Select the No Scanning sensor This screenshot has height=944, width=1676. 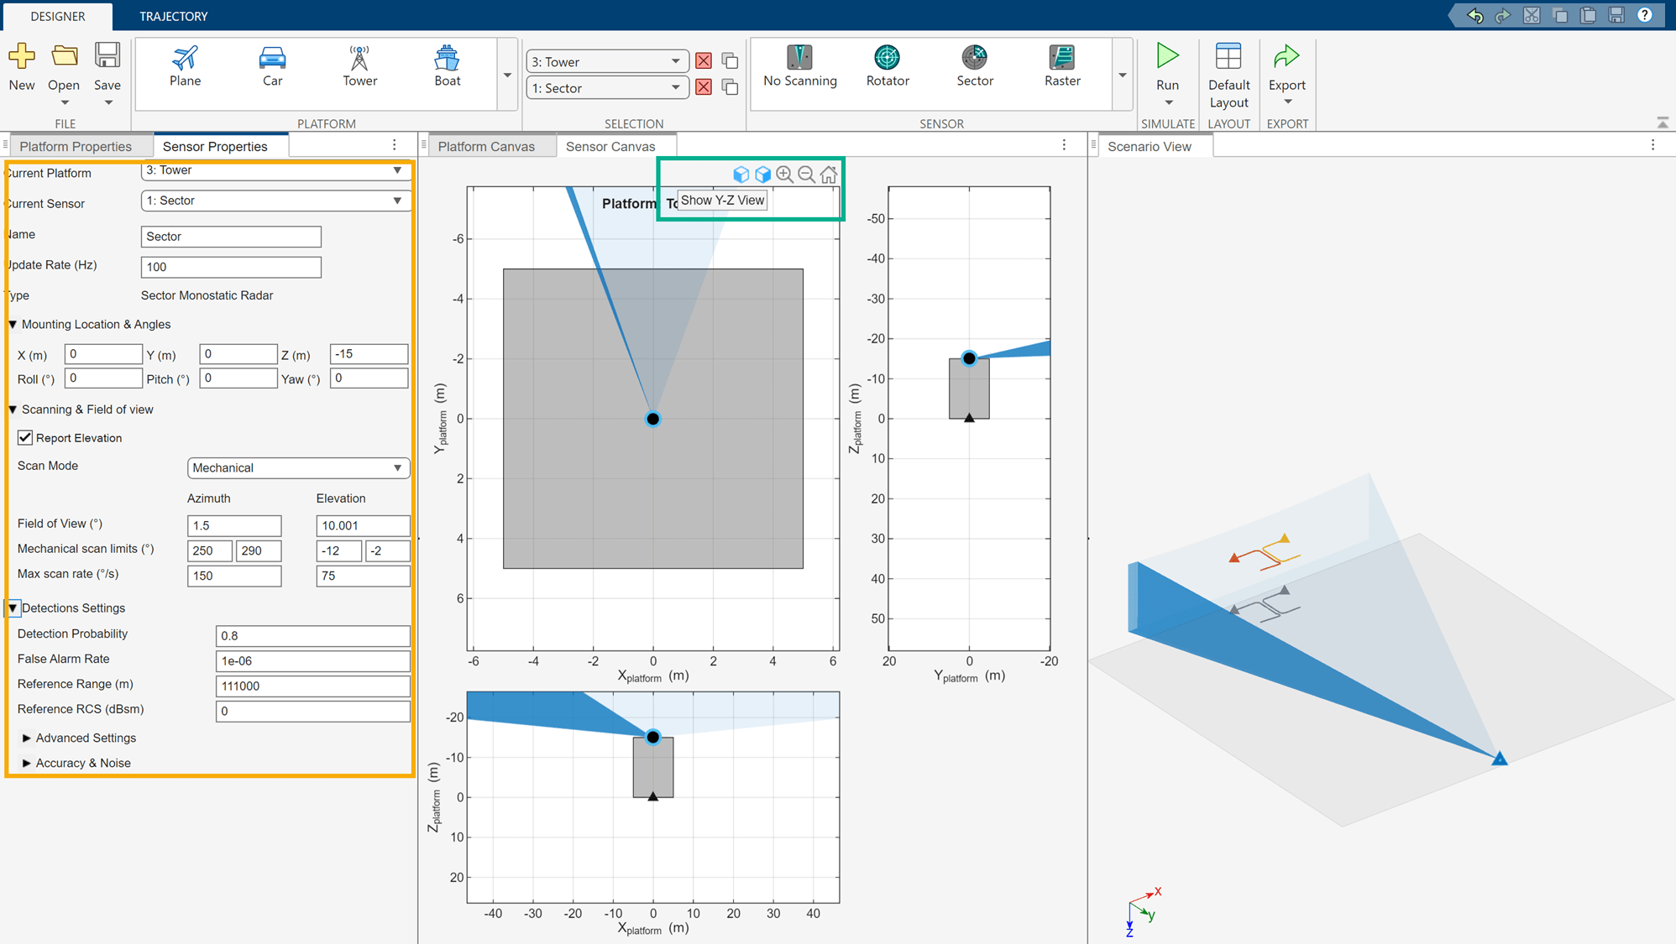point(799,67)
